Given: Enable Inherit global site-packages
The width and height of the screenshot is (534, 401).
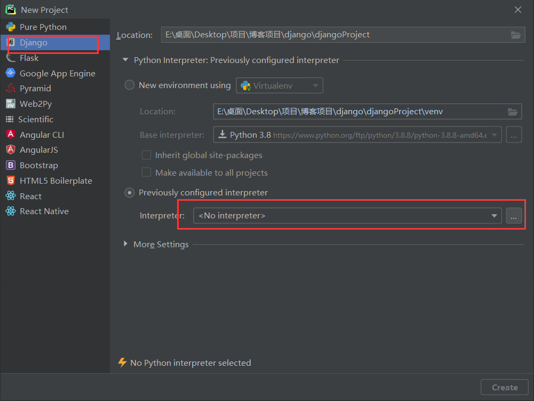Looking at the screenshot, I should click(x=147, y=155).
